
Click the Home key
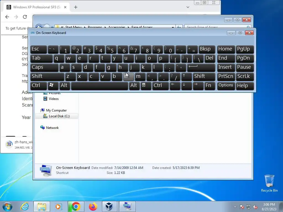[226, 49]
